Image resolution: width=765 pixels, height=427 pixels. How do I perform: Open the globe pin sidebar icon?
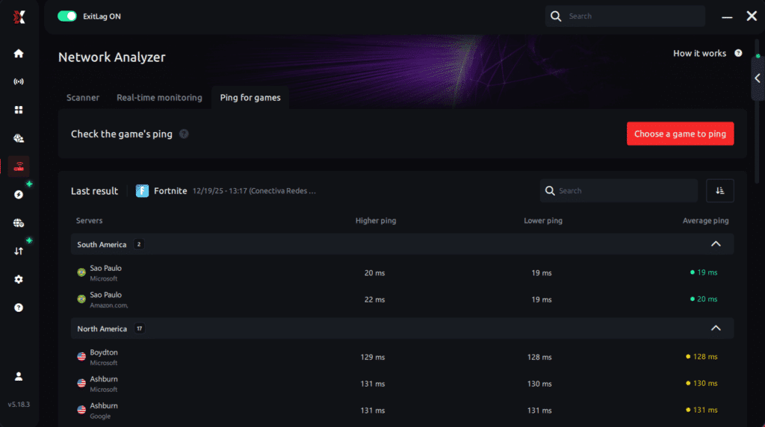[x=19, y=138]
